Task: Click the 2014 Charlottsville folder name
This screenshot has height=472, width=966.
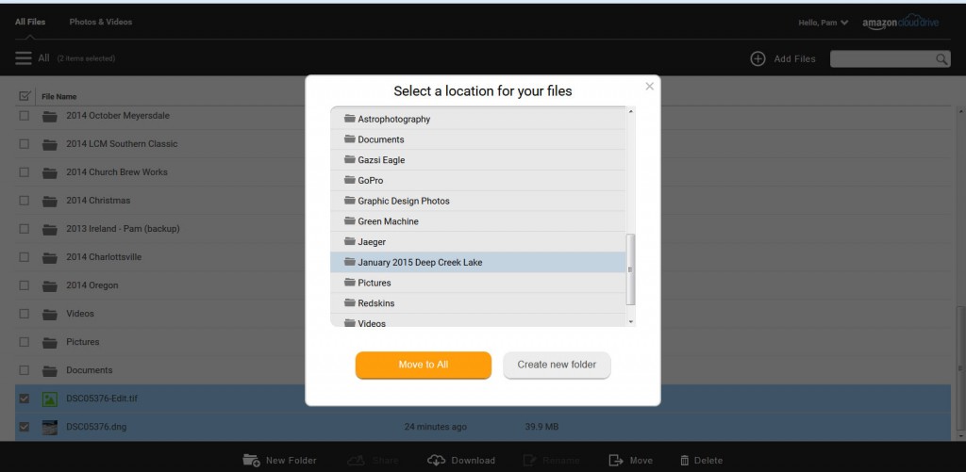Action: [104, 257]
